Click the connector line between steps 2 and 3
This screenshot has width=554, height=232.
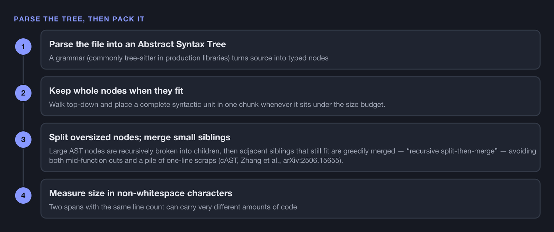(x=23, y=116)
